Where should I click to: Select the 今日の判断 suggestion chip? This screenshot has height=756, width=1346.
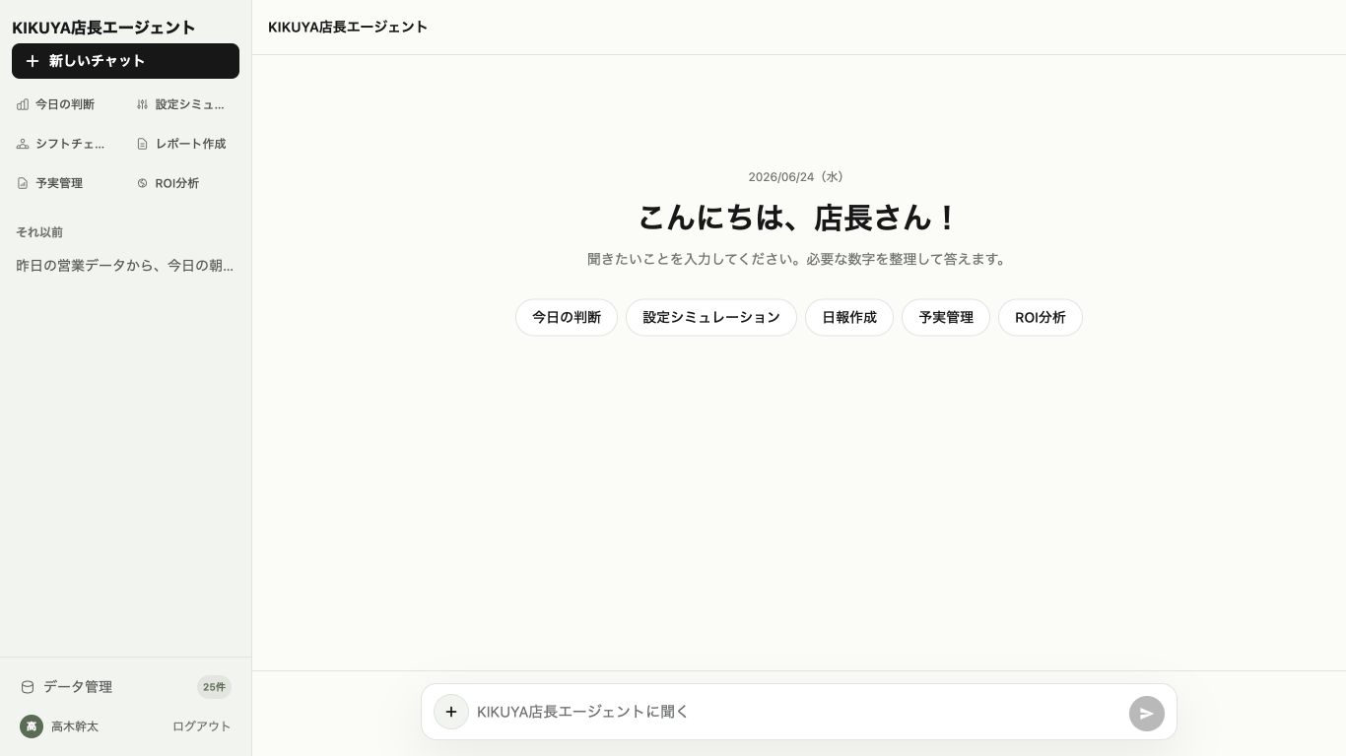click(567, 317)
